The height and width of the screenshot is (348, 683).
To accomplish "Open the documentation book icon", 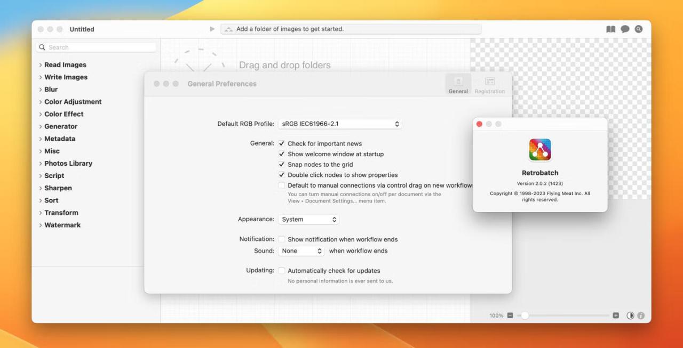I will click(x=611, y=29).
